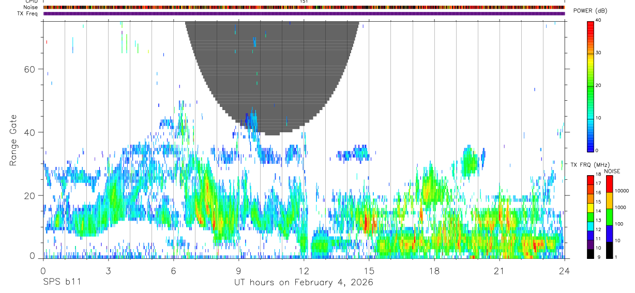Click the 6 tick on the UT hours axis
The height and width of the screenshot is (293, 635).
click(173, 271)
